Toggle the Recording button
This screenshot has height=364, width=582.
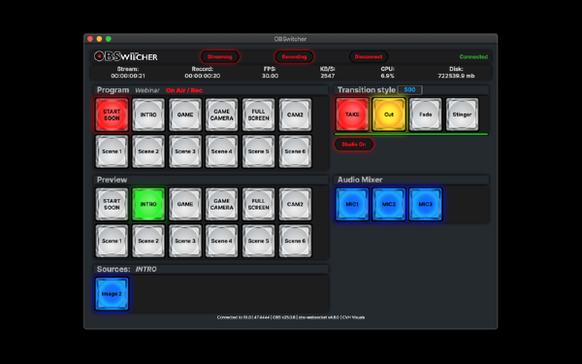(294, 57)
